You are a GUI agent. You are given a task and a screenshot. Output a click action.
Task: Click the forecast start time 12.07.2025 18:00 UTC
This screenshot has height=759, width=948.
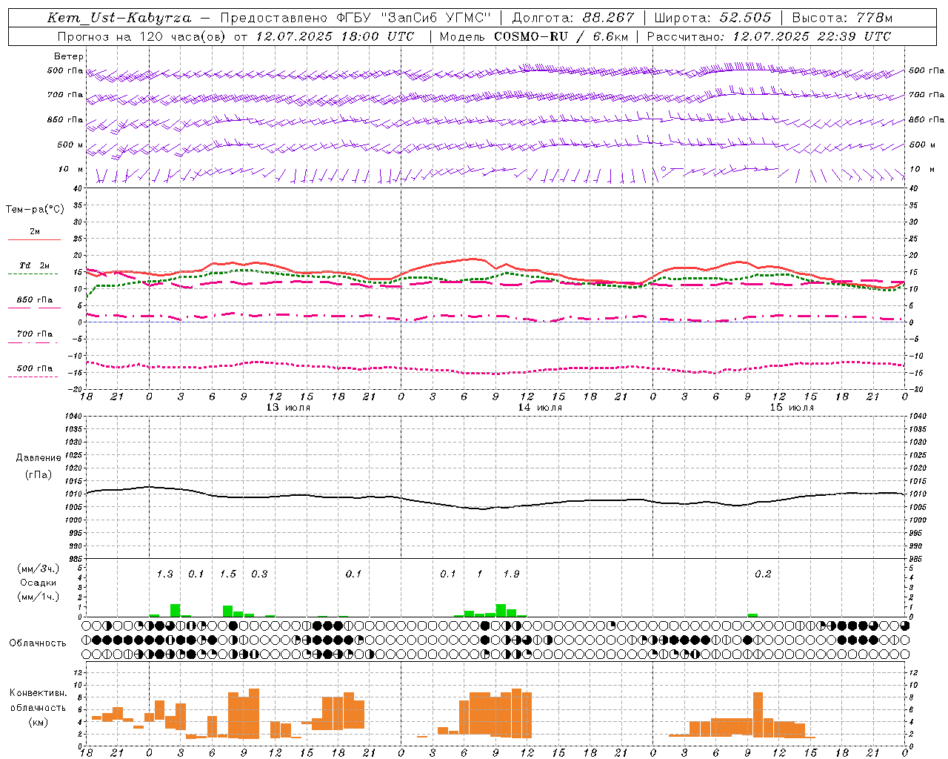[x=335, y=36]
